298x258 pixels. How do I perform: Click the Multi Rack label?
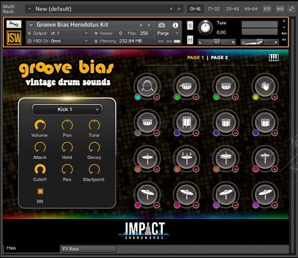(x=8, y=9)
